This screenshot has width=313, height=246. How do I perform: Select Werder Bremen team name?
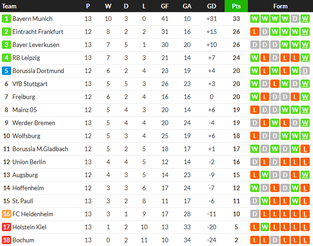click(x=33, y=123)
